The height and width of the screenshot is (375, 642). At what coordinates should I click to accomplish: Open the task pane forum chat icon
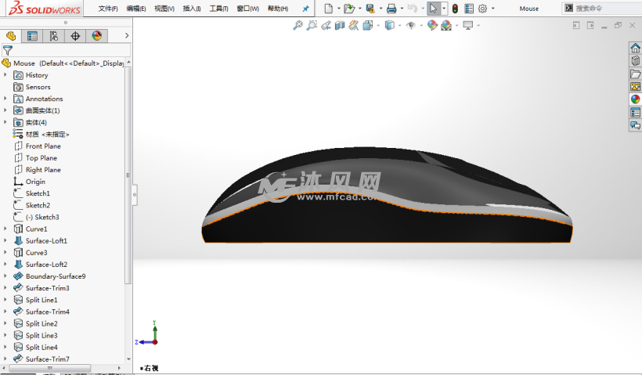pyautogui.click(x=635, y=124)
